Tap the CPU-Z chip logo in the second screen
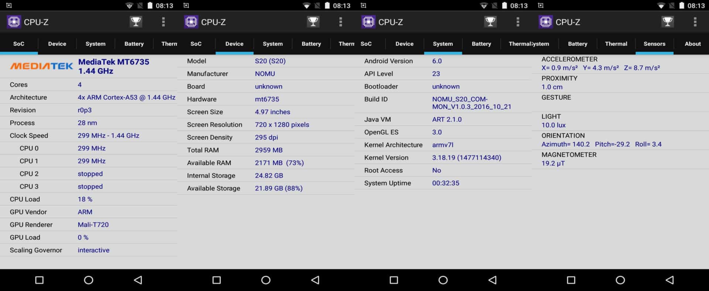The width and height of the screenshot is (709, 291). point(191,22)
